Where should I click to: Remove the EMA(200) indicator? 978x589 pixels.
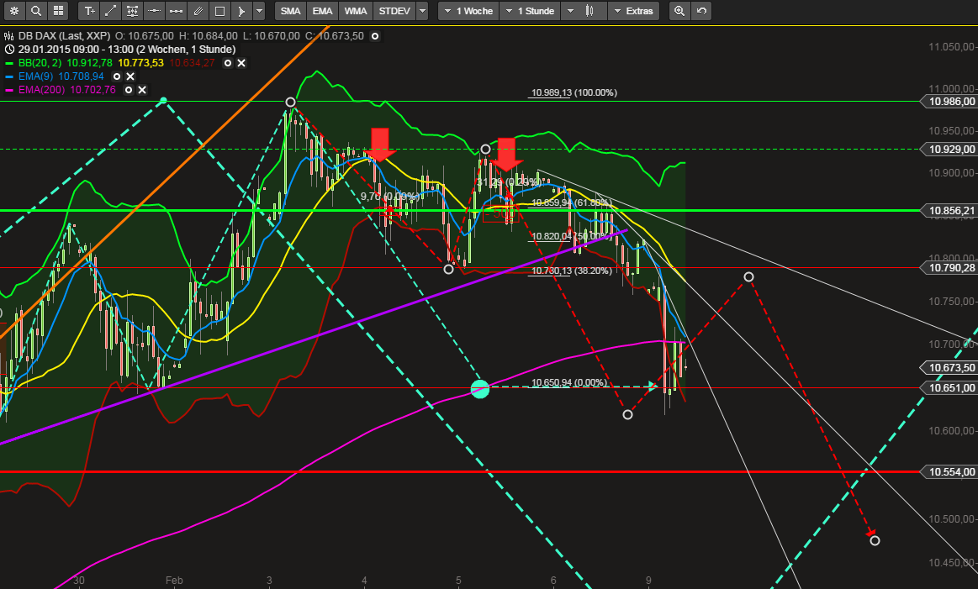pyautogui.click(x=142, y=90)
